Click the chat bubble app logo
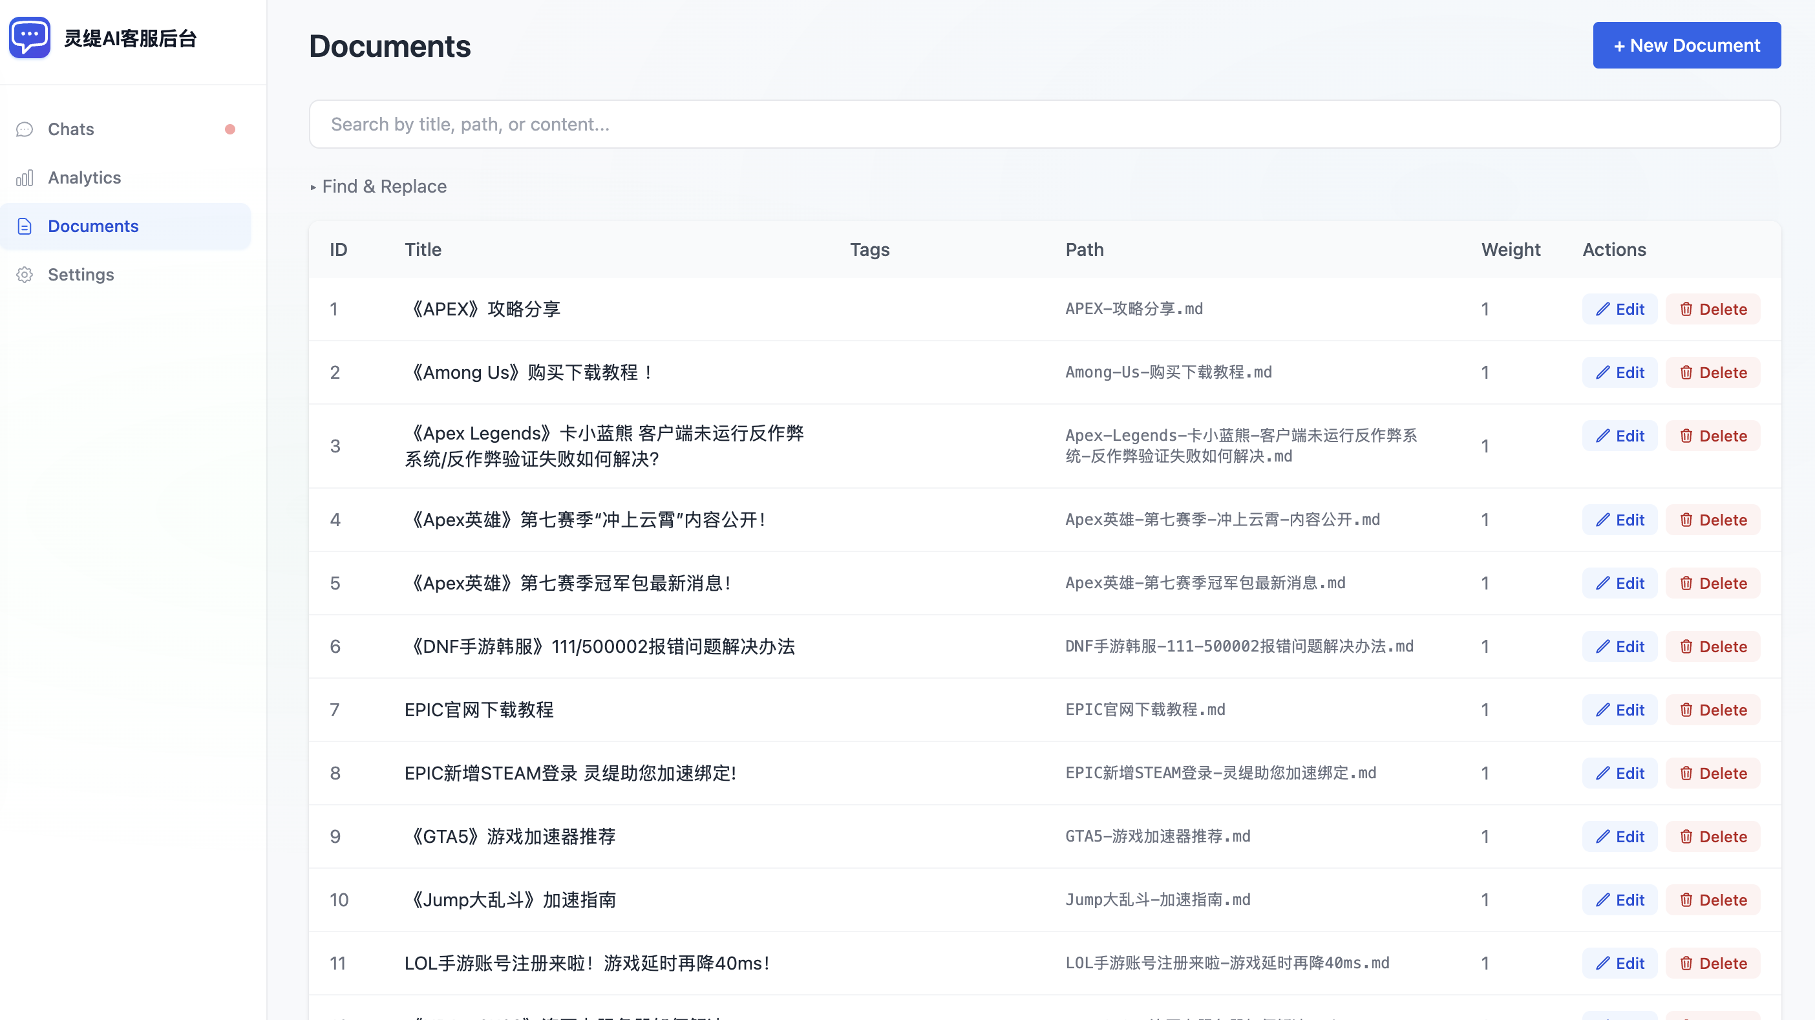Viewport: 1815px width, 1020px height. (30, 37)
